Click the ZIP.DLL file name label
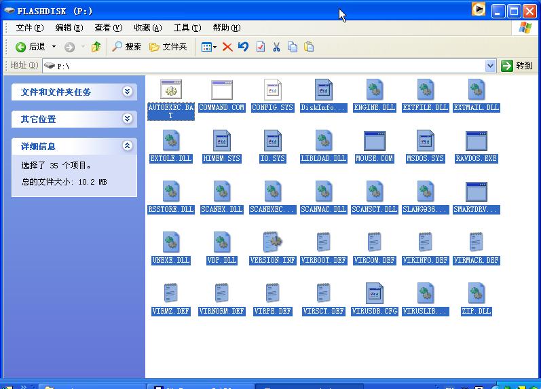541x389 pixels. point(476,311)
